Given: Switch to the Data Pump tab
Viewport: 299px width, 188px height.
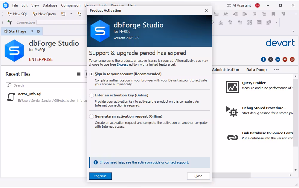Looking at the screenshot, I should click(257, 70).
